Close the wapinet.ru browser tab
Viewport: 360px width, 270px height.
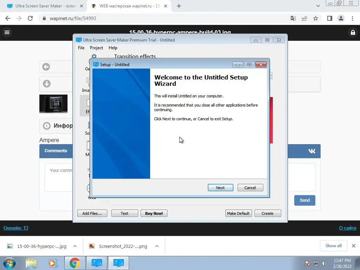coord(166,6)
